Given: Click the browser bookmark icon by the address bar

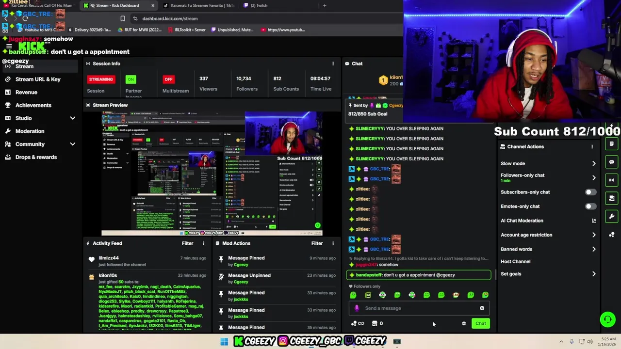Looking at the screenshot, I should (123, 18).
